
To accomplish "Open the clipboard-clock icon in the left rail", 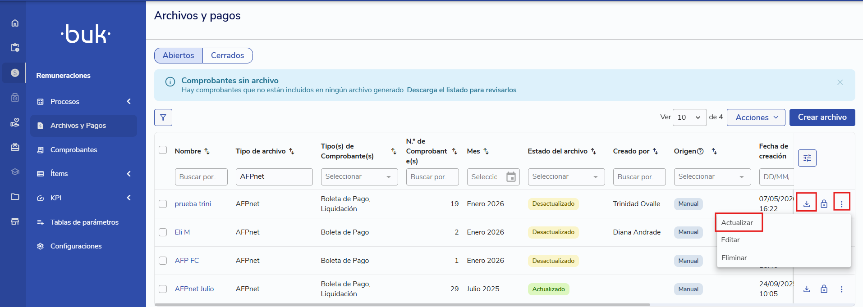I will click(15, 48).
